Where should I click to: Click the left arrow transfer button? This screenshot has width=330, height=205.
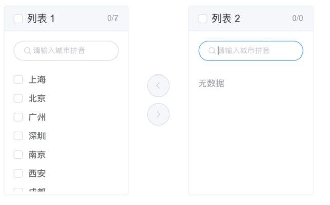click(x=158, y=86)
